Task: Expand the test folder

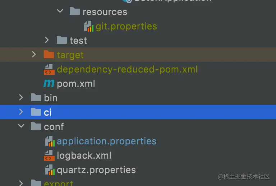Action: click(47, 40)
